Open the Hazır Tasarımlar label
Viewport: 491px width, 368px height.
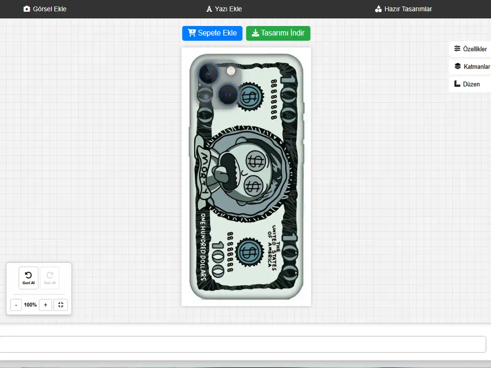pos(408,9)
